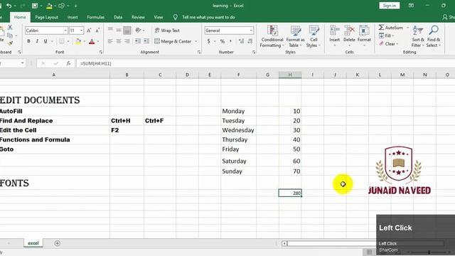
Task: Toggle Bottom Align
Action: coord(127,30)
